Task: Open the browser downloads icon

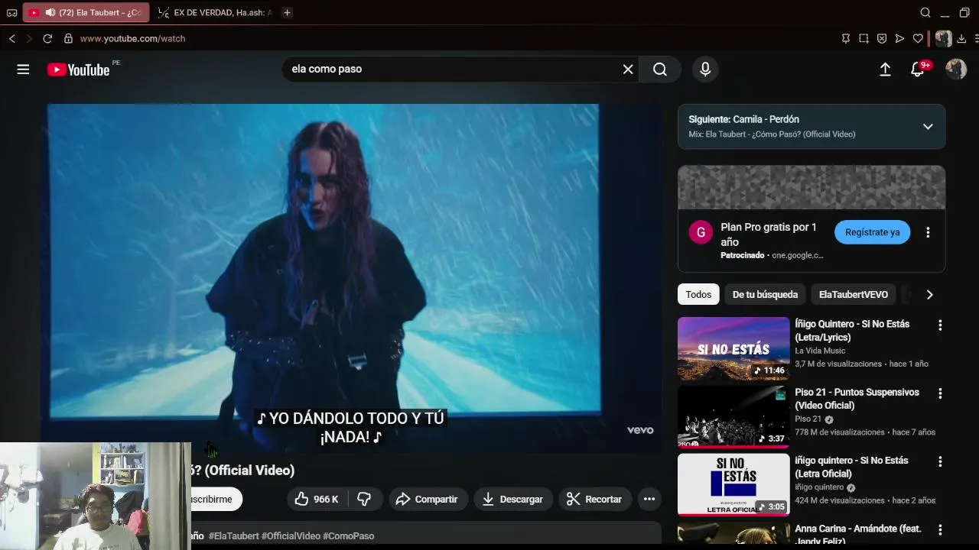Action: click(961, 38)
